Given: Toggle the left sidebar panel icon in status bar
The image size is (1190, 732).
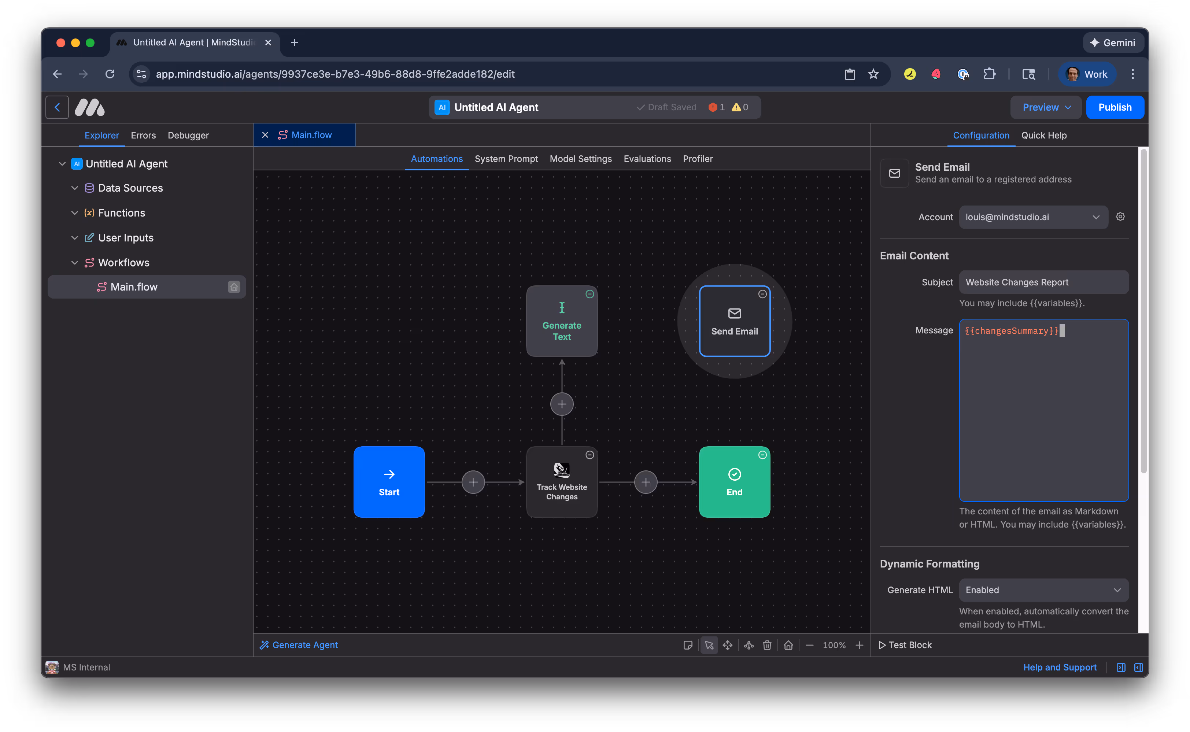Looking at the screenshot, I should pyautogui.click(x=1120, y=667).
